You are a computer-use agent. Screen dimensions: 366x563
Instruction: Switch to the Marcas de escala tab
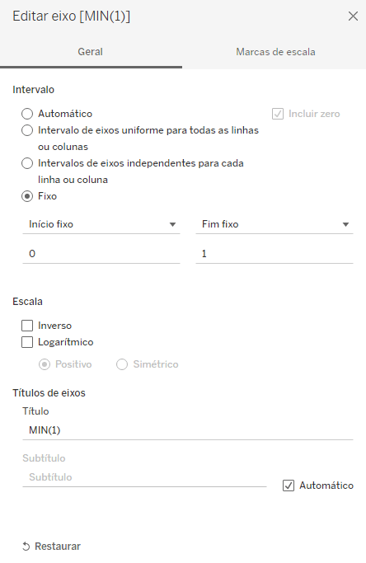(x=275, y=52)
